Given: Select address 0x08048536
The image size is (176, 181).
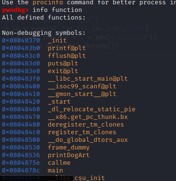Looking at the screenshot, I should (21, 155).
